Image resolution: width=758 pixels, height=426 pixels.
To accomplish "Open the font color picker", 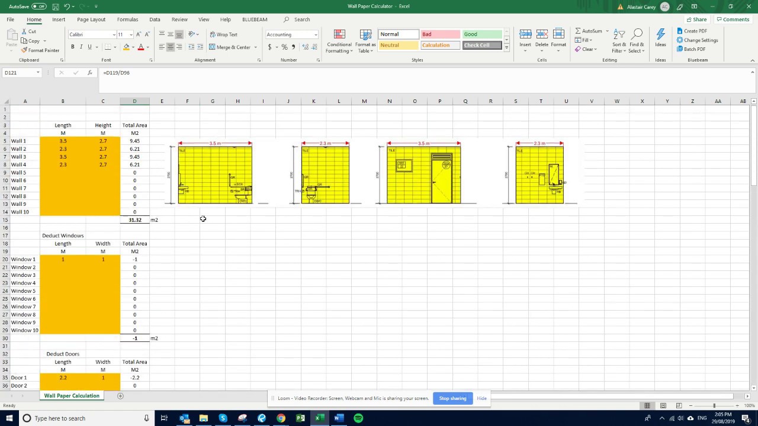I will [x=147, y=47].
